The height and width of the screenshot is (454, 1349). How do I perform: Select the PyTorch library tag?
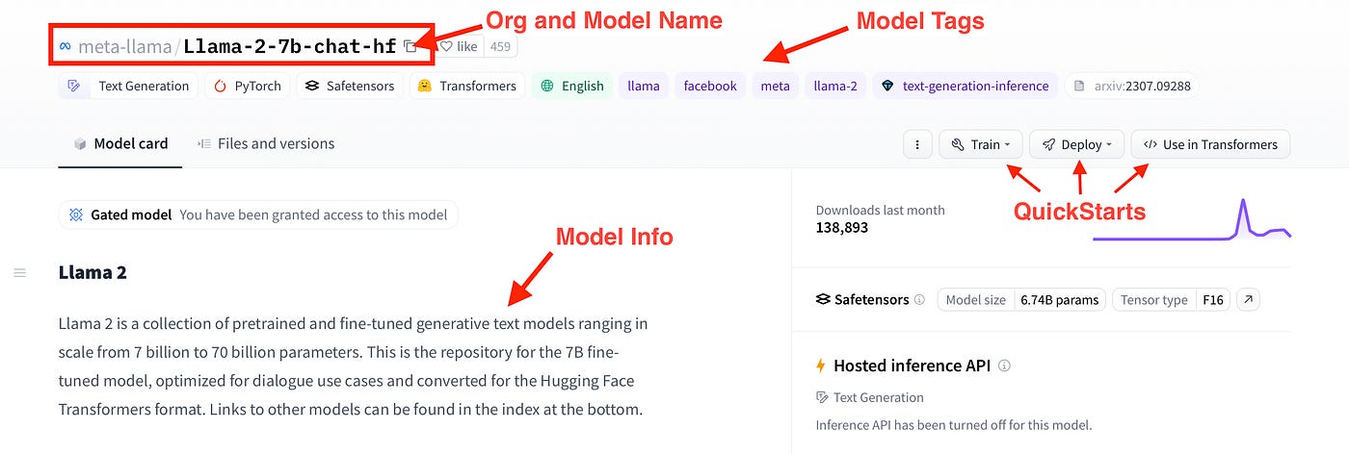(248, 86)
